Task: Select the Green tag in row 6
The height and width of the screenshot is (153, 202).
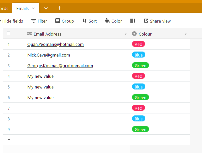Action: (x=140, y=97)
